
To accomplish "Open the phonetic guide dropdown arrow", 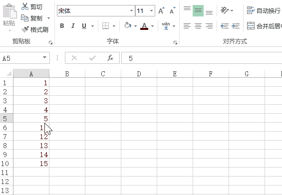I will 174,26.
